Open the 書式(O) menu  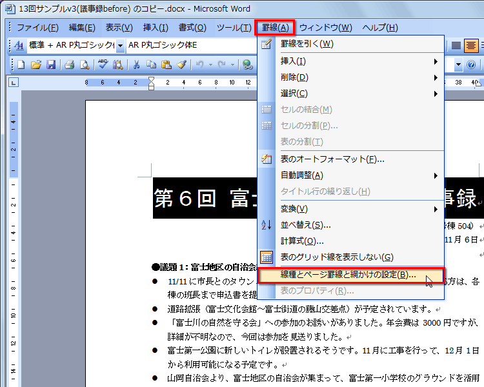pyautogui.click(x=192, y=28)
